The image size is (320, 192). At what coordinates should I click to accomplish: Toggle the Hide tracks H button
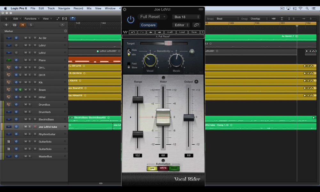click(22, 25)
